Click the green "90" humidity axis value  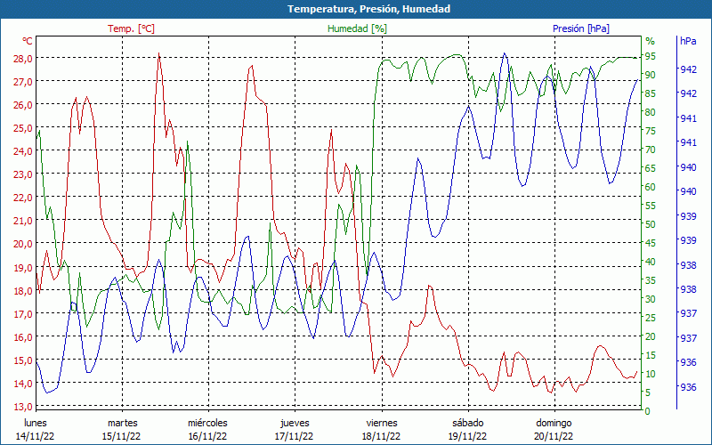[x=651, y=75]
